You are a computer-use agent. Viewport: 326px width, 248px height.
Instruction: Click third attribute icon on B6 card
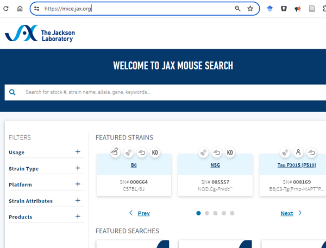click(x=142, y=152)
